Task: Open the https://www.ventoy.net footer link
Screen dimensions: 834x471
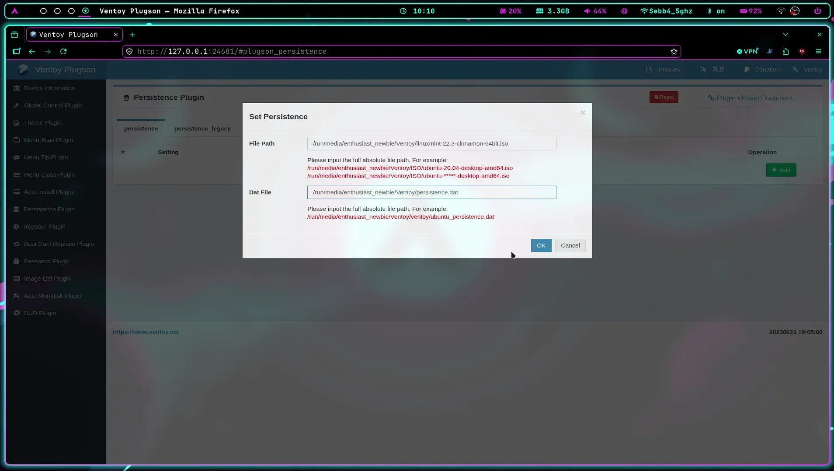Action: (146, 332)
